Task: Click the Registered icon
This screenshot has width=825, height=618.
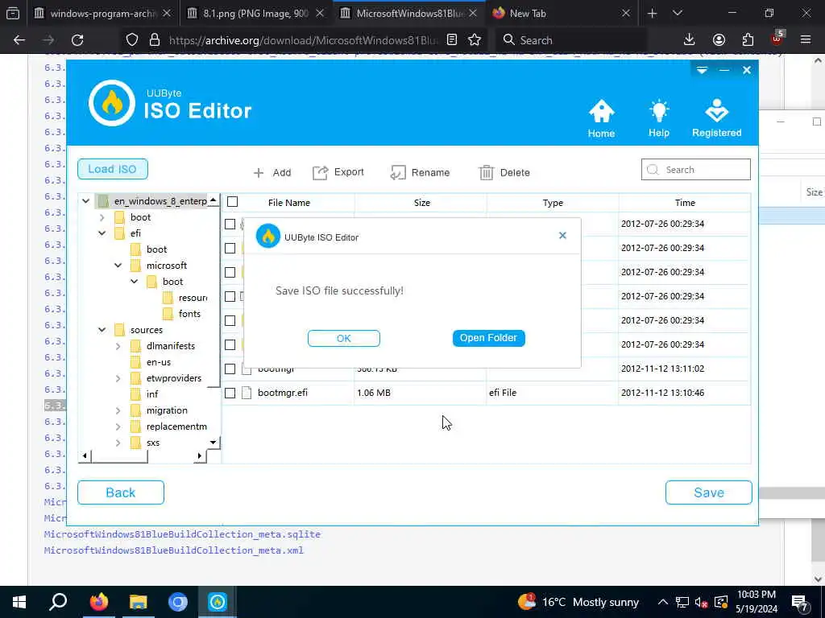Action: [716, 111]
